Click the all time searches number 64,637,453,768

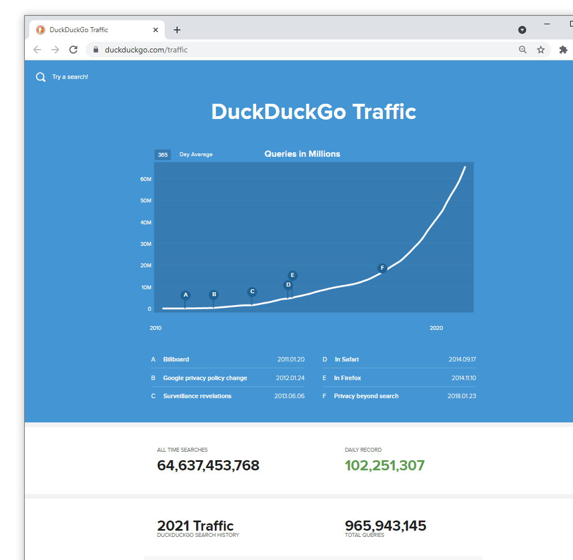(x=208, y=465)
